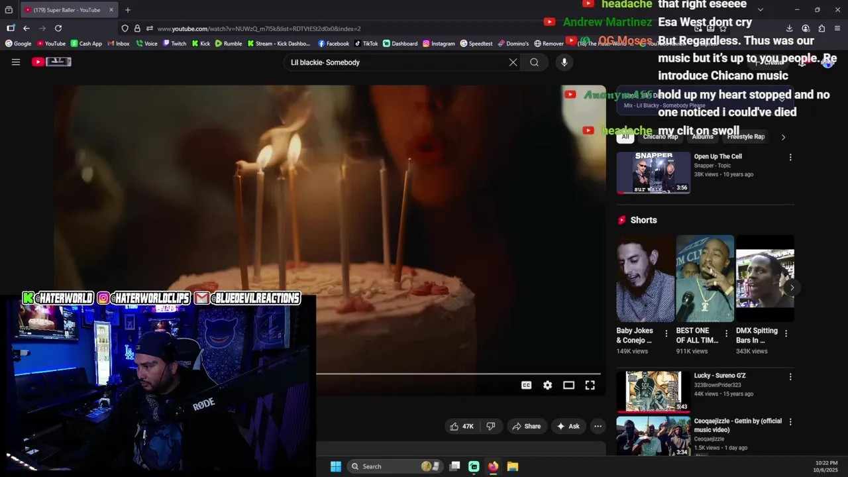The width and height of the screenshot is (848, 477).
Task: Open 'DMX Spitting Bars' short
Action: 765,279
